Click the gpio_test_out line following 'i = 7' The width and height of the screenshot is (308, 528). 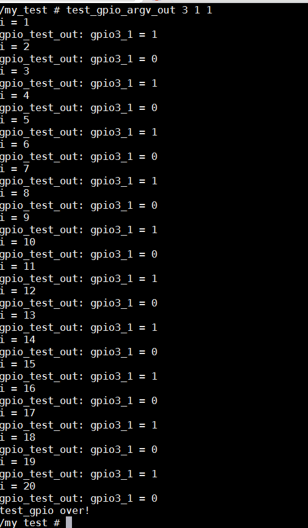79,181
